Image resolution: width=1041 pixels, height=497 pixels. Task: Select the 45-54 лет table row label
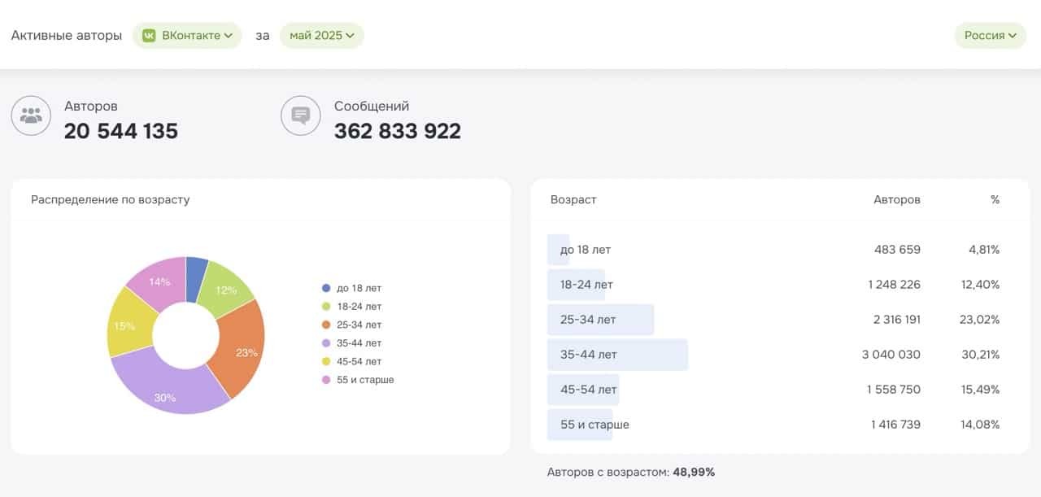pos(589,390)
